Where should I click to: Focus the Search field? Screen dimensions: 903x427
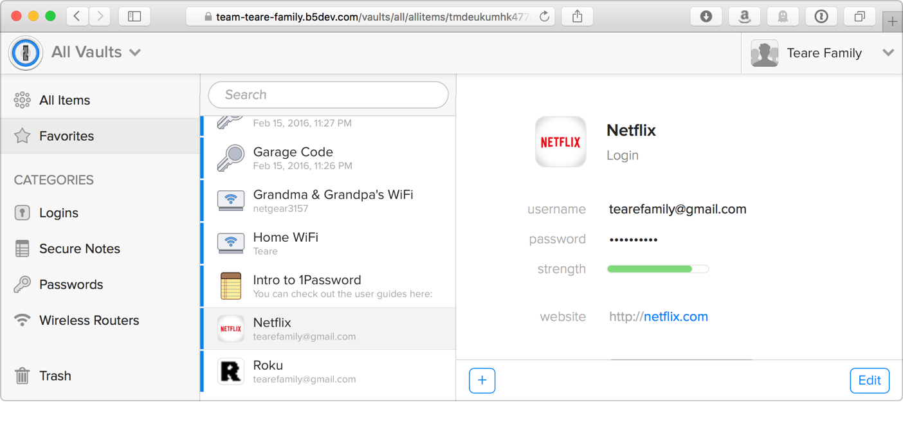tap(329, 95)
